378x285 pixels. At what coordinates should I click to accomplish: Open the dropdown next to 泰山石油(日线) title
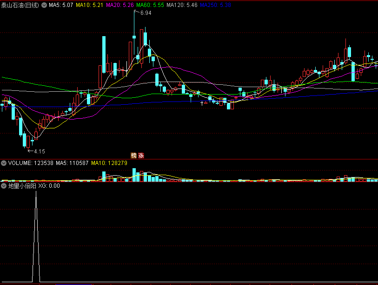[x=44, y=5]
